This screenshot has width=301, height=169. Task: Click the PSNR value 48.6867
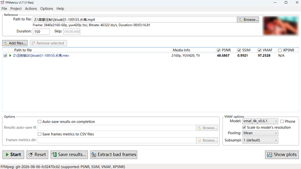tap(223, 55)
